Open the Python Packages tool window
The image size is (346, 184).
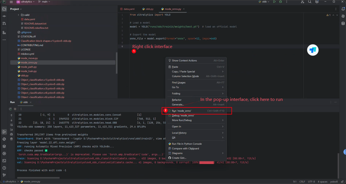pos(4,146)
